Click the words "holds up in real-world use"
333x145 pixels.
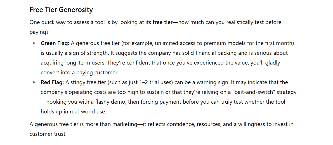tap(73, 111)
